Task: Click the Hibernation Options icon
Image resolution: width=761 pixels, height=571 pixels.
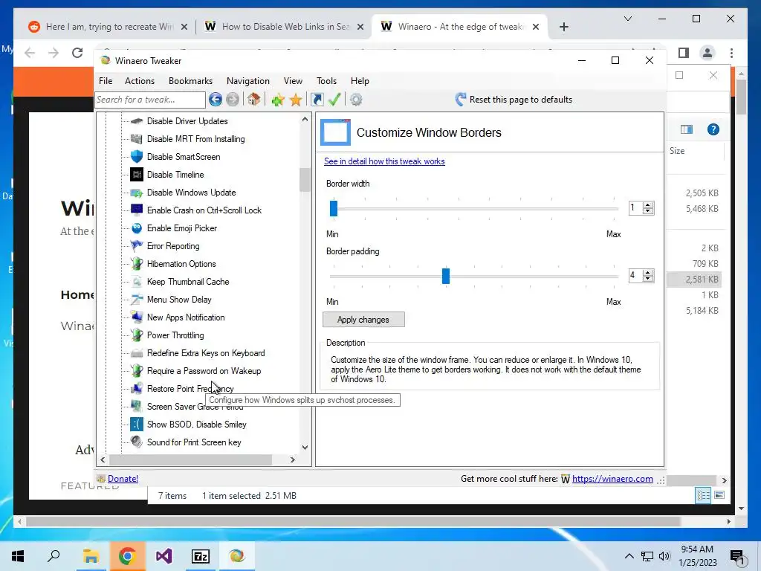Action: click(x=137, y=264)
